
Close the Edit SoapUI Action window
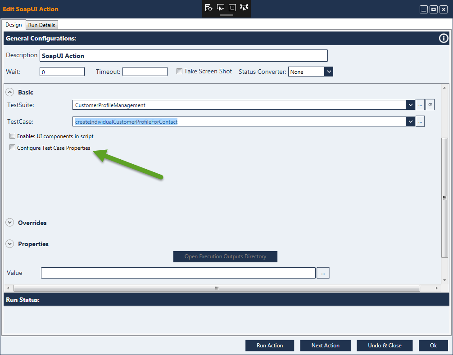(x=444, y=9)
